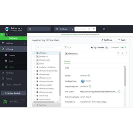Click the chimaera-sdk repository icon
Screen dimensions: 133x133
[37, 60]
